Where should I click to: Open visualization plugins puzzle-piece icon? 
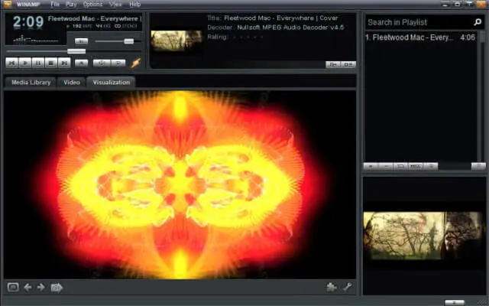coord(331,287)
